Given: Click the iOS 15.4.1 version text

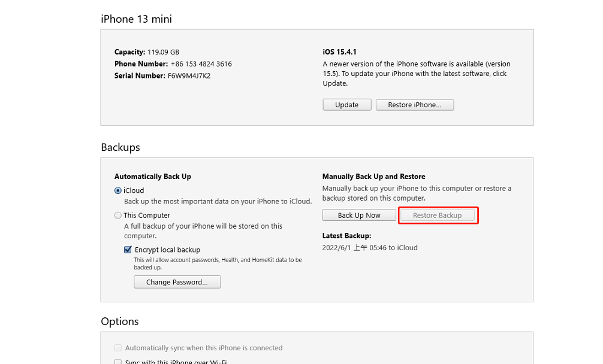Looking at the screenshot, I should 340,52.
